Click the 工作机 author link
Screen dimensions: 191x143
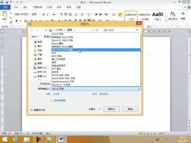click(56, 94)
